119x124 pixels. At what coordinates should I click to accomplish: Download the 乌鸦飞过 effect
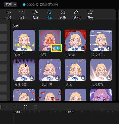pyautogui.click(x=32, y=78)
